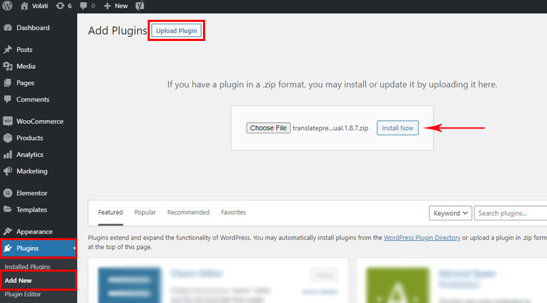Click the Volati site name

[40, 6]
